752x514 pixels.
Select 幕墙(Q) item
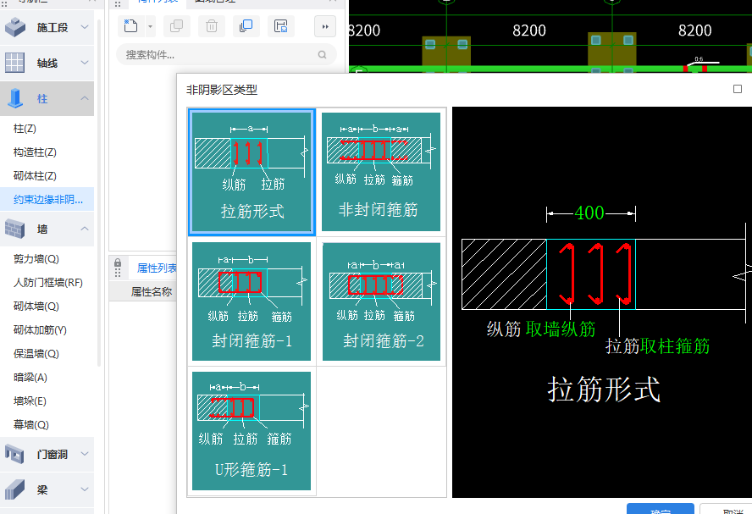[31, 425]
